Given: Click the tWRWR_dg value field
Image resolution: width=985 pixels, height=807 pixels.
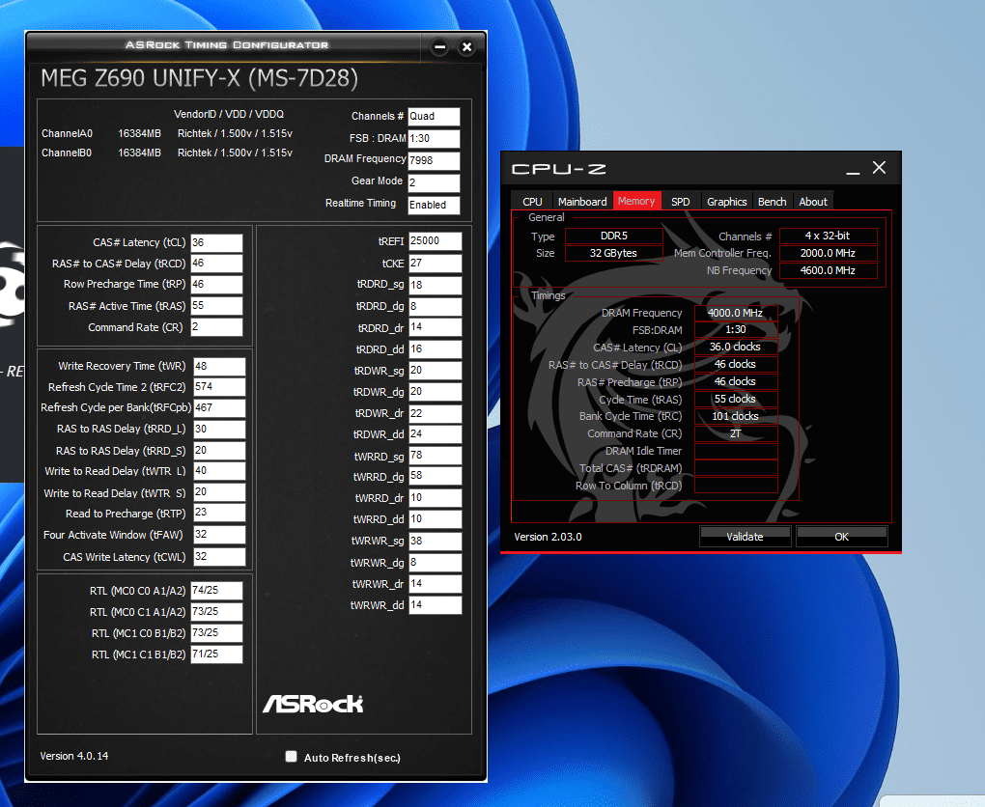Looking at the screenshot, I should tap(436, 563).
